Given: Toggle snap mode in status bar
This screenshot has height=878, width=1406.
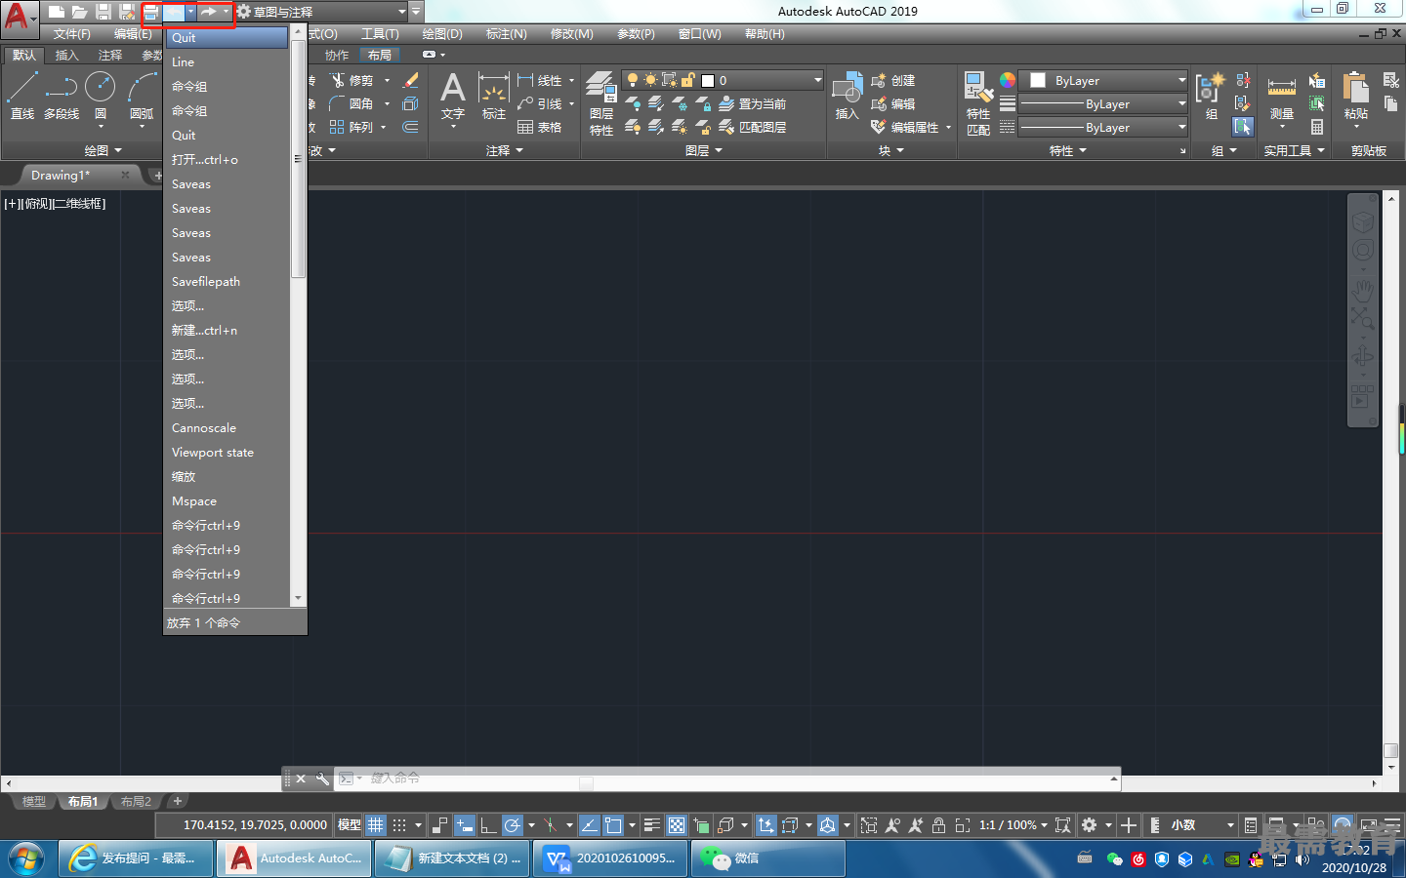Looking at the screenshot, I should tap(399, 825).
